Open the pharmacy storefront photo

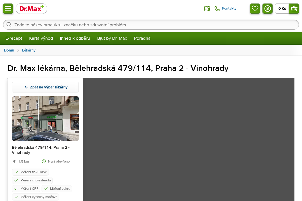[45, 119]
